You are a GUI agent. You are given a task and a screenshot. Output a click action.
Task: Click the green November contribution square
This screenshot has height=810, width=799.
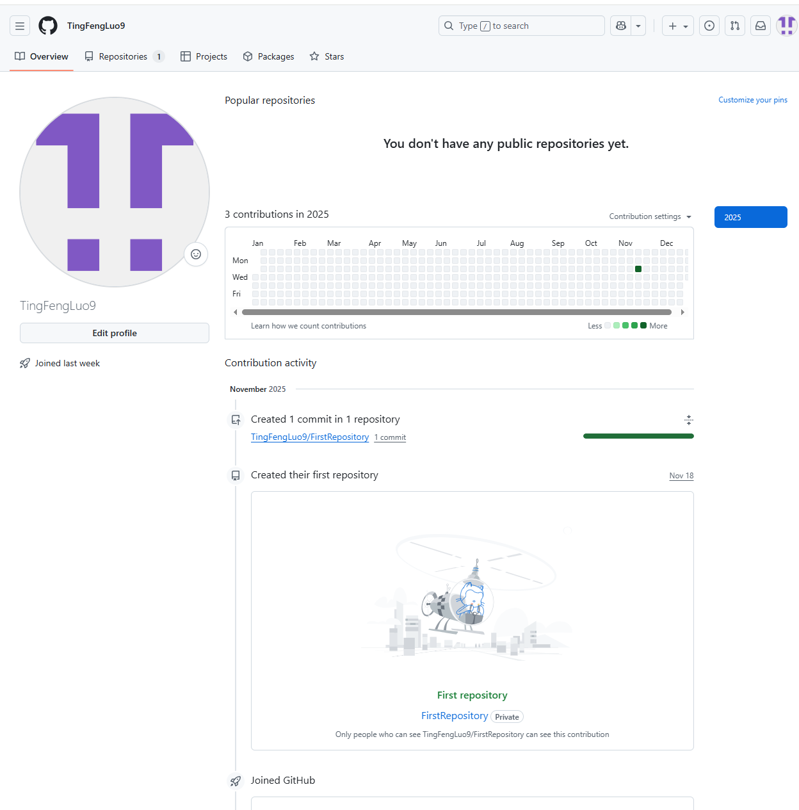point(638,269)
